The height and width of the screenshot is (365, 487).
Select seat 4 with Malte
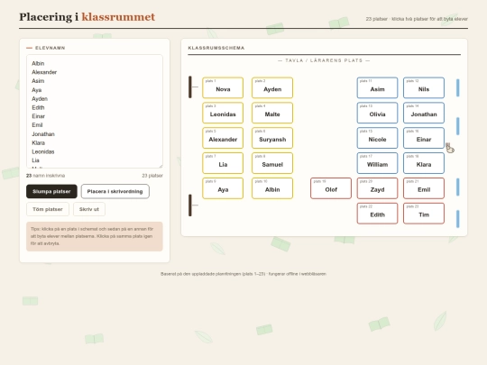[x=272, y=113]
